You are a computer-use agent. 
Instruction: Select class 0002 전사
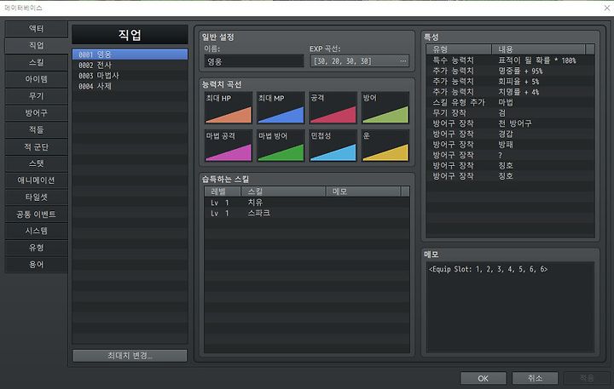130,65
